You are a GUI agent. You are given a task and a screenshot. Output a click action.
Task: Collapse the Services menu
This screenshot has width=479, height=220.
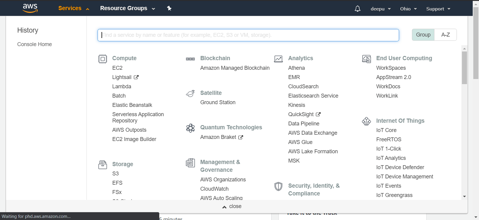pyautogui.click(x=74, y=8)
